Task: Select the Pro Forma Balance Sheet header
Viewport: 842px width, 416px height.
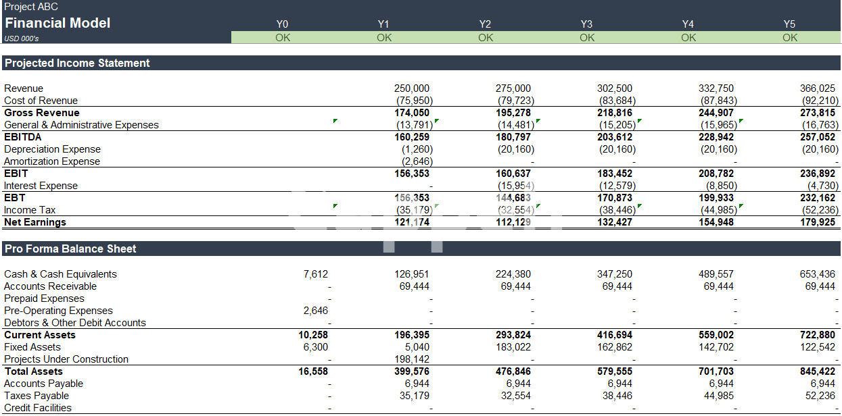Action: pos(70,249)
